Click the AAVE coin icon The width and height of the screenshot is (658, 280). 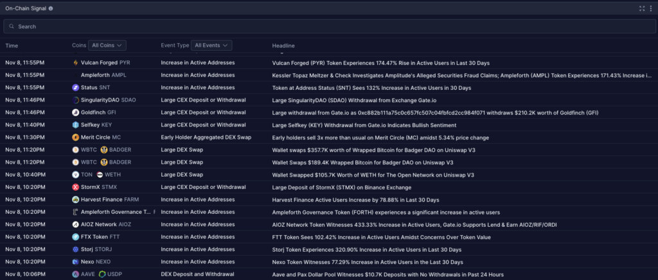point(76,274)
